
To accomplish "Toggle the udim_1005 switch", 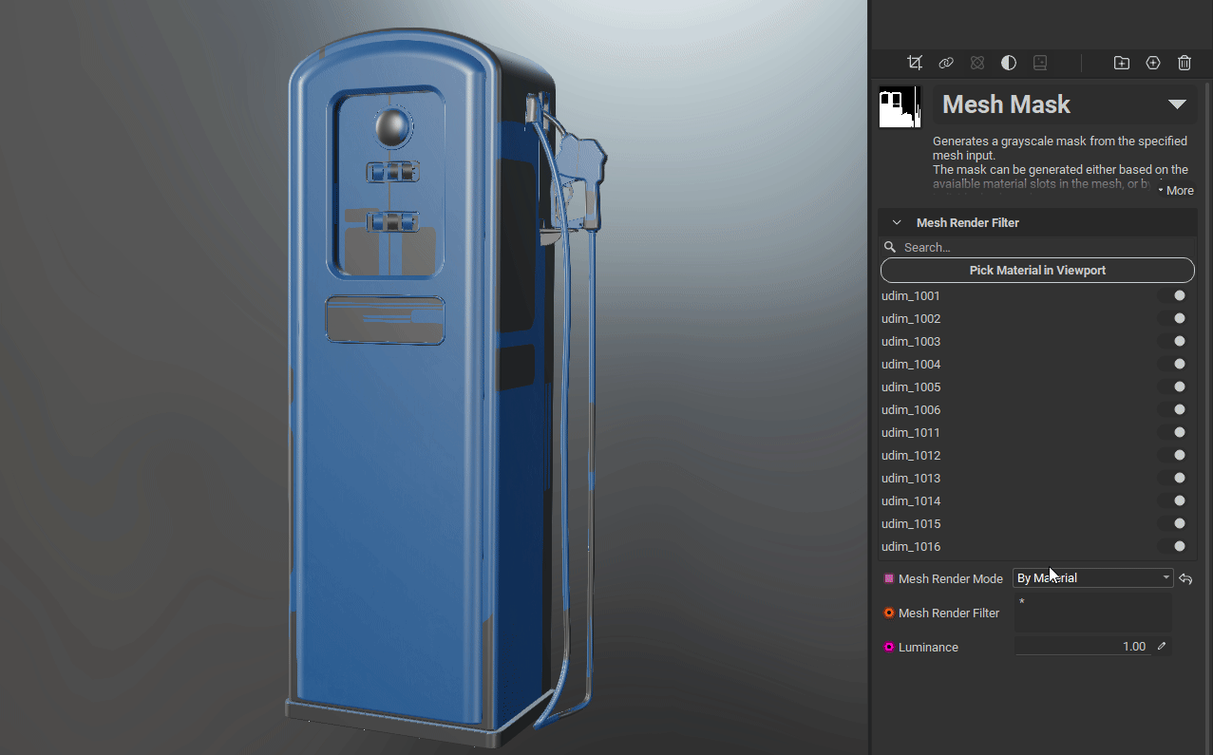I will pyautogui.click(x=1173, y=387).
